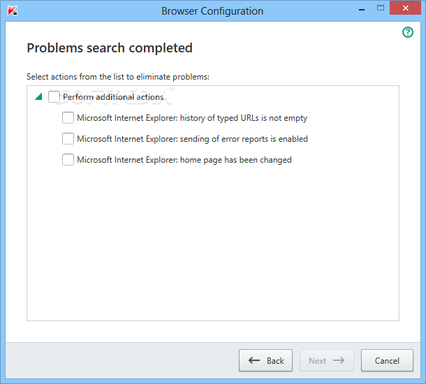Collapse the Perform additional actions group triangle
The width and height of the screenshot is (426, 384).
click(38, 96)
